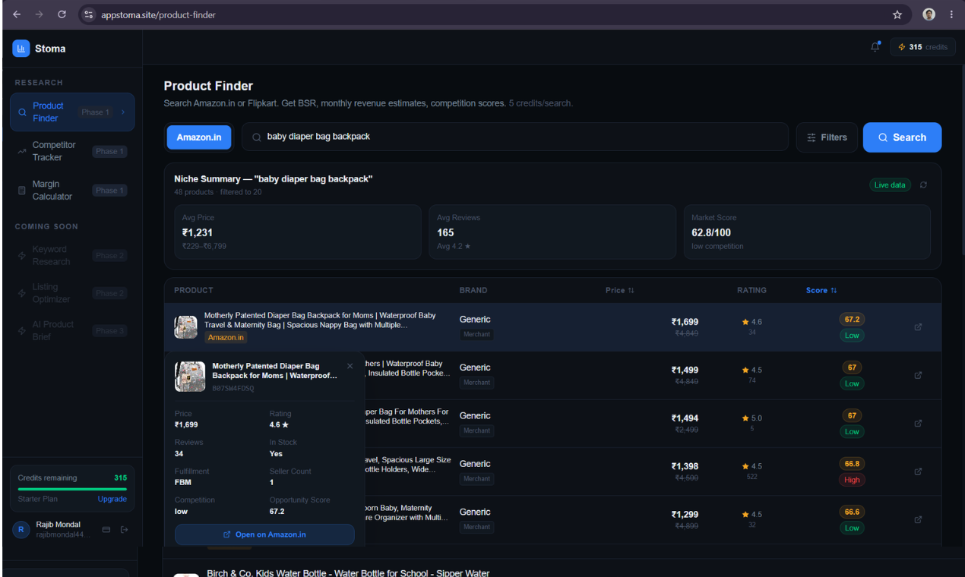Click Open on Amazon.in button
This screenshot has width=965, height=577.
point(264,534)
